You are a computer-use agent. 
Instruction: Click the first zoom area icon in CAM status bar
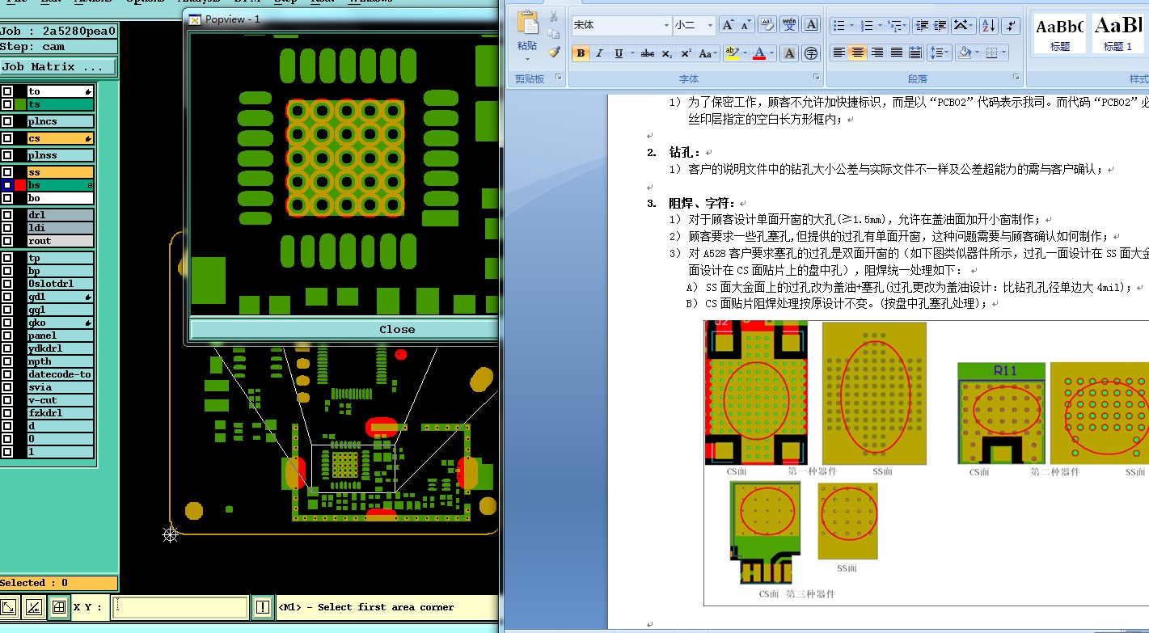point(10,607)
